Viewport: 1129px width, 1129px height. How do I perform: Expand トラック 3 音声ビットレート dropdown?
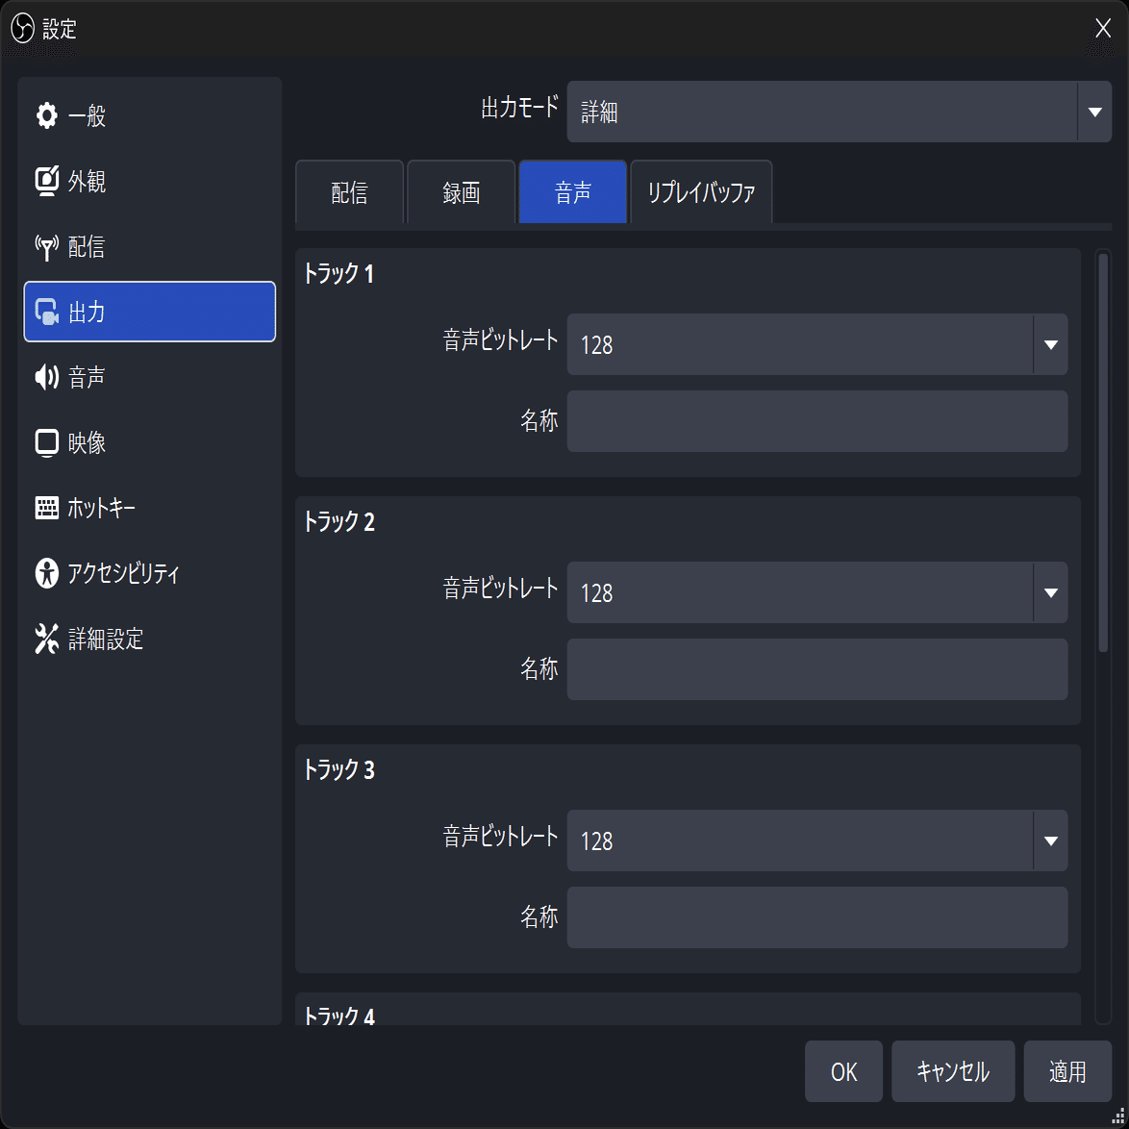click(1050, 840)
